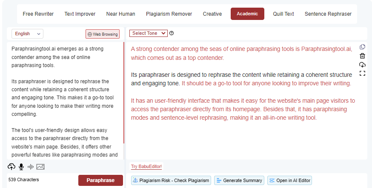Image resolution: width=372 pixels, height=188 pixels.
Task: Check Plagiarism Risk button
Action: click(x=171, y=180)
